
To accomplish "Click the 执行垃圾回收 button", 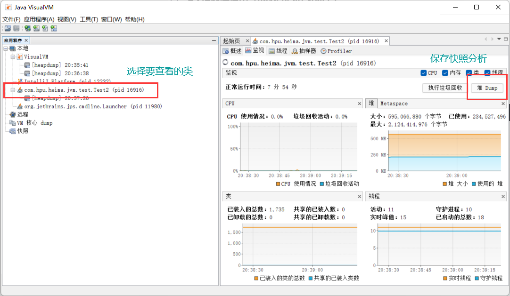I will pyautogui.click(x=445, y=88).
